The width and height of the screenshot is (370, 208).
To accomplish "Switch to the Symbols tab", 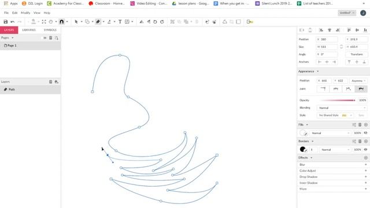I will click(50, 30).
